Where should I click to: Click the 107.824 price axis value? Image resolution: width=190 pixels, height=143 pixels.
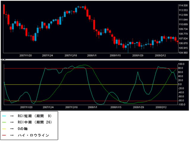click(183, 39)
